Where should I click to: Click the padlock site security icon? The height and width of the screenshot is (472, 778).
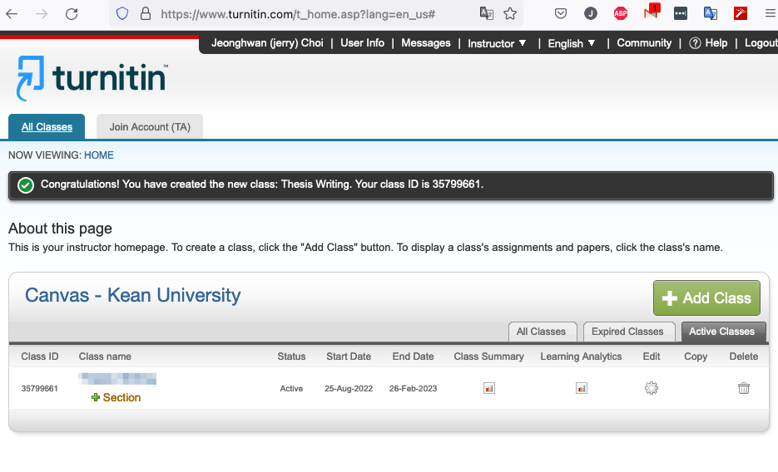click(x=146, y=14)
